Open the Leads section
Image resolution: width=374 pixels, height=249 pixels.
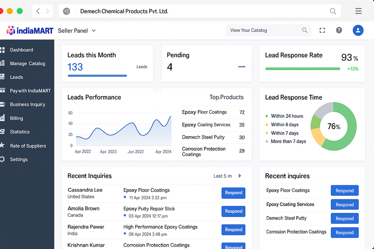coord(17,77)
